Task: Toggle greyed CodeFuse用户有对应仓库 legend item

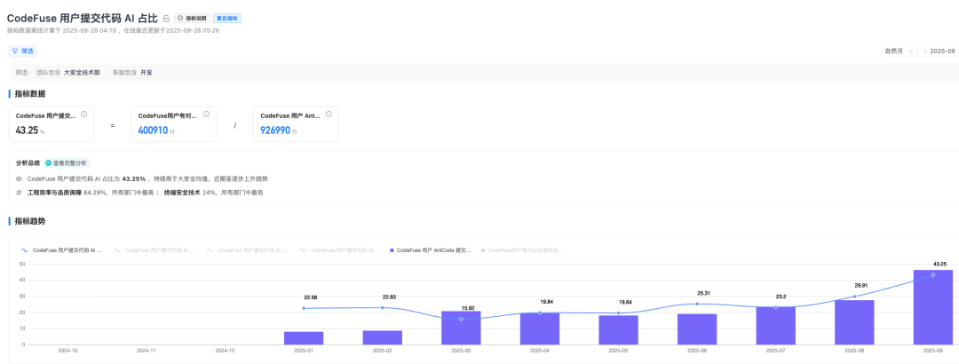Action: pyautogui.click(x=522, y=250)
